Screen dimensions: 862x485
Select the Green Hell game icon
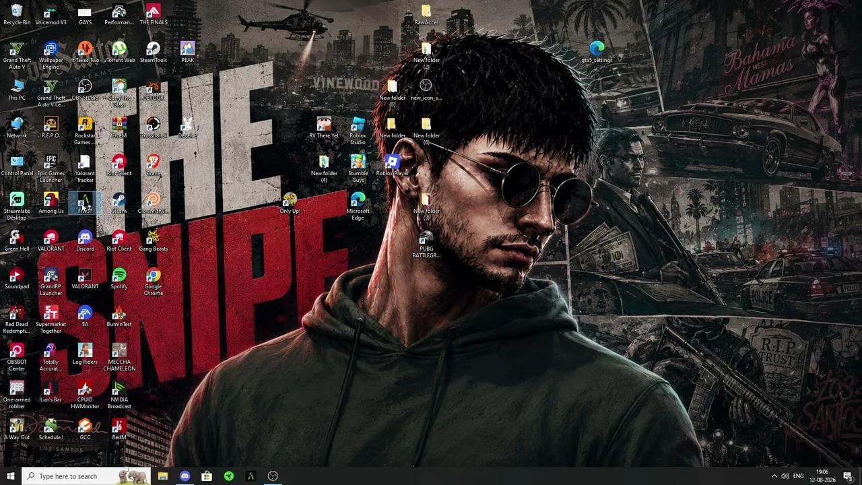17,241
